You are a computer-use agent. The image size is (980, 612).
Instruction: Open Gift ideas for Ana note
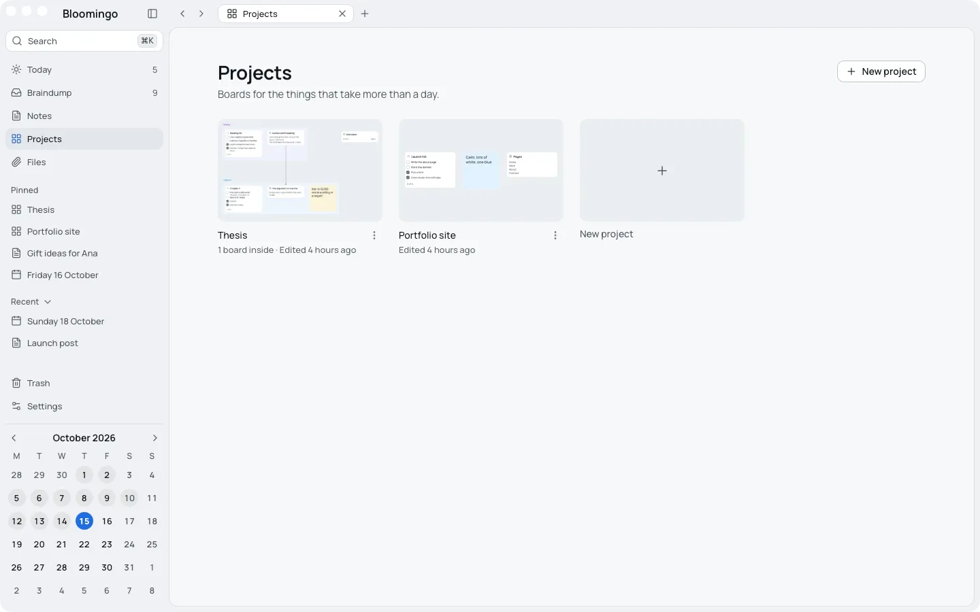84,254
